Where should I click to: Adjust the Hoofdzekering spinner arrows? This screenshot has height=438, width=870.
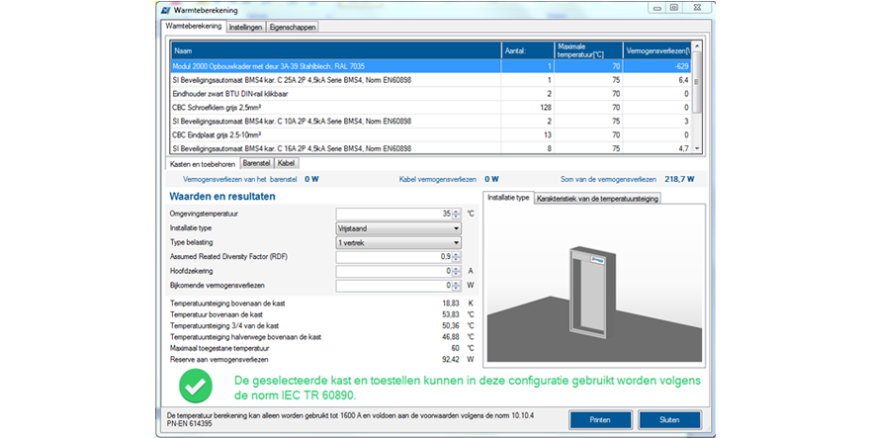tap(456, 272)
